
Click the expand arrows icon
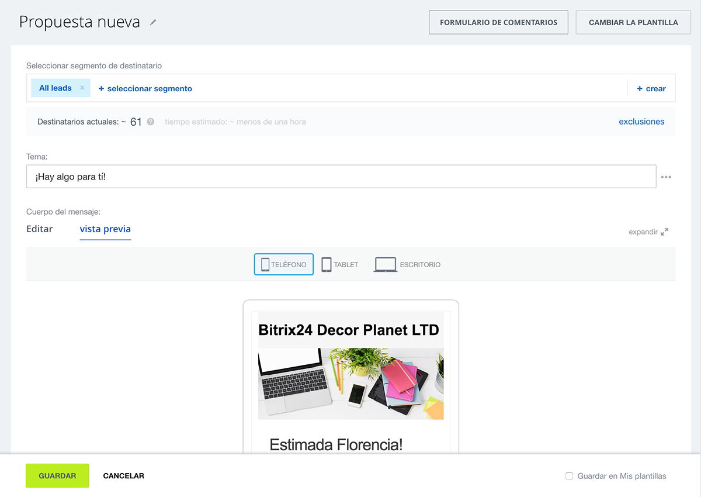pos(664,232)
